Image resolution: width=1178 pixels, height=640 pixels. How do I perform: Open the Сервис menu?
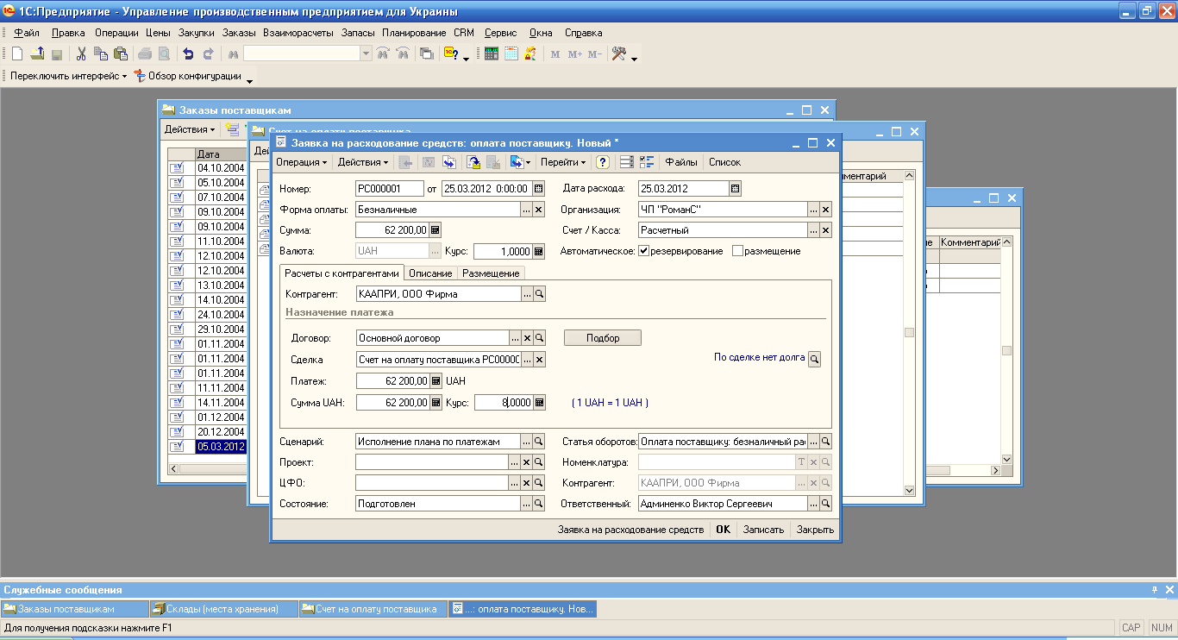point(500,33)
